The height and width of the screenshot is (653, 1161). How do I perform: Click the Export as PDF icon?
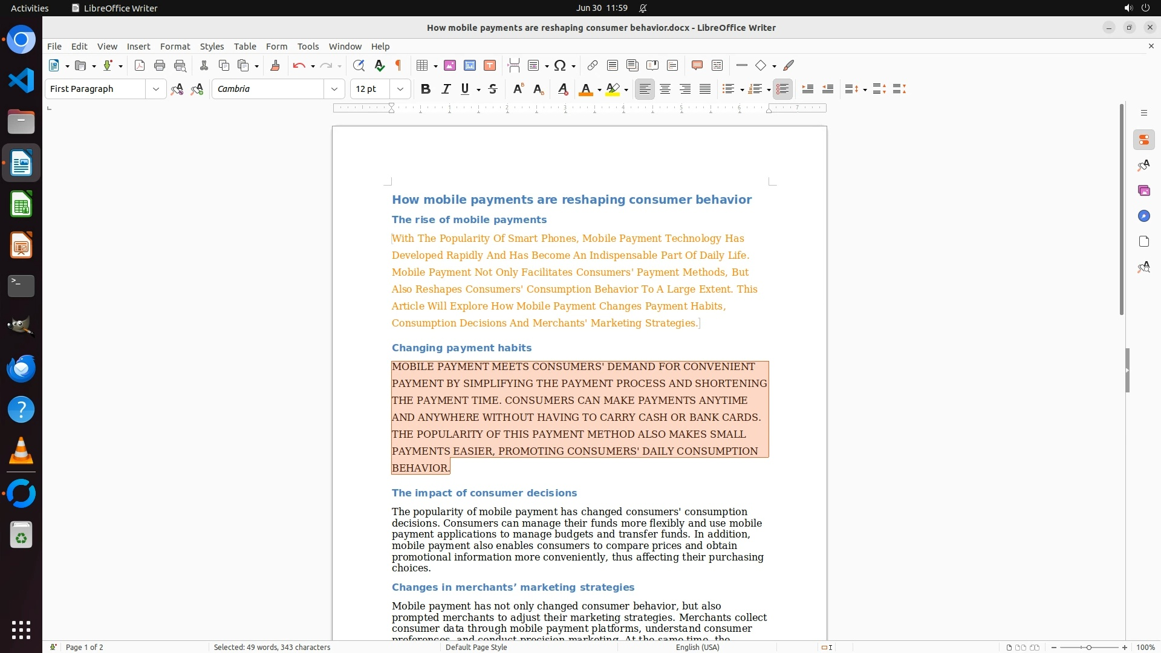point(140,65)
